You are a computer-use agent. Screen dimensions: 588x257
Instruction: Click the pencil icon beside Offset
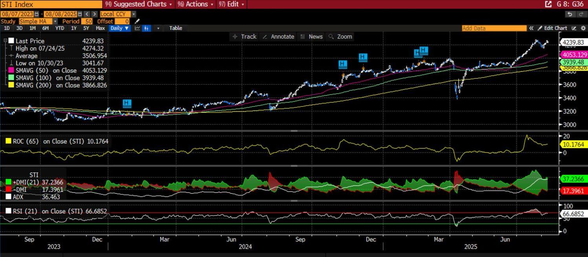coord(137,21)
